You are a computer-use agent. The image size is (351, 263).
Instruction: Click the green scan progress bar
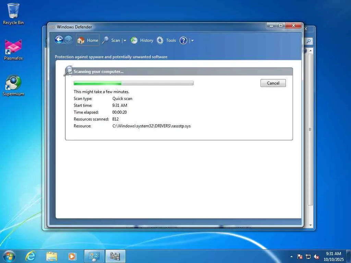click(134, 83)
